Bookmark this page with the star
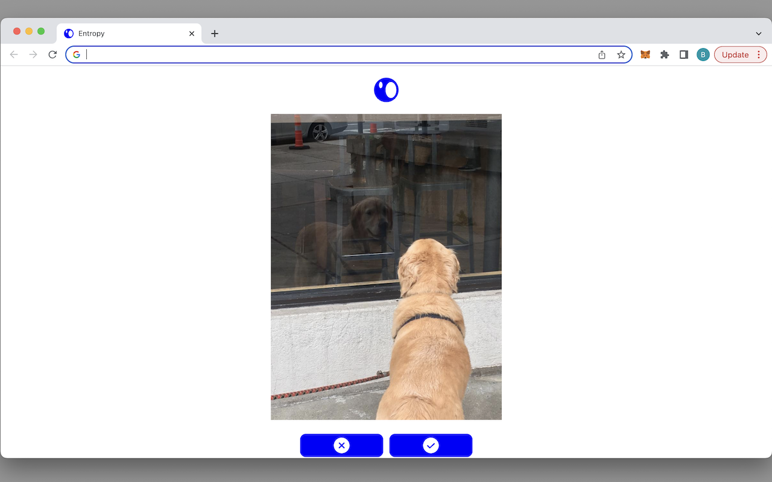Viewport: 772px width, 482px height. 621,55
